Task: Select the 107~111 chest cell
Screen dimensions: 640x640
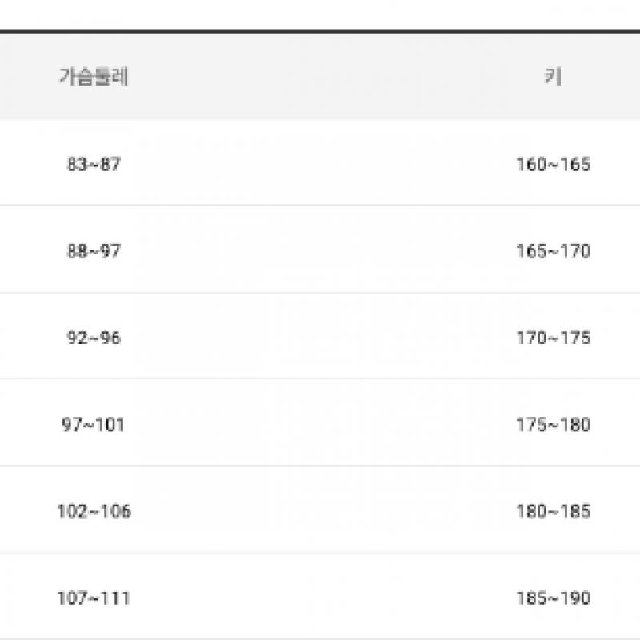Action: [94, 598]
